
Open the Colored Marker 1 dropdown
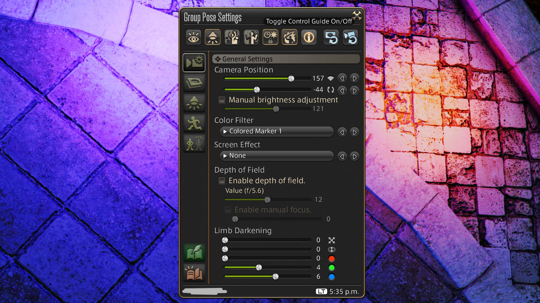(x=276, y=131)
